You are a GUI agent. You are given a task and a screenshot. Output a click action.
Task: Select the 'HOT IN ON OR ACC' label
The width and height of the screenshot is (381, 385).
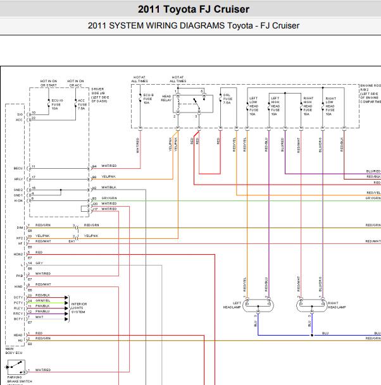pos(75,83)
